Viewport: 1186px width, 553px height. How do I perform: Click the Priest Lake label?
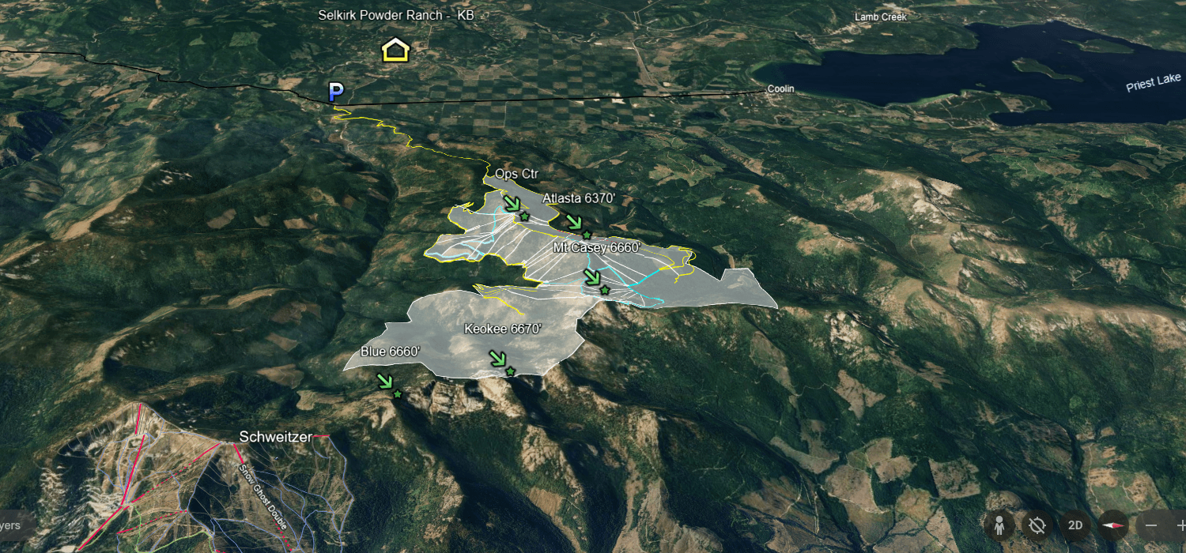pyautogui.click(x=1153, y=82)
